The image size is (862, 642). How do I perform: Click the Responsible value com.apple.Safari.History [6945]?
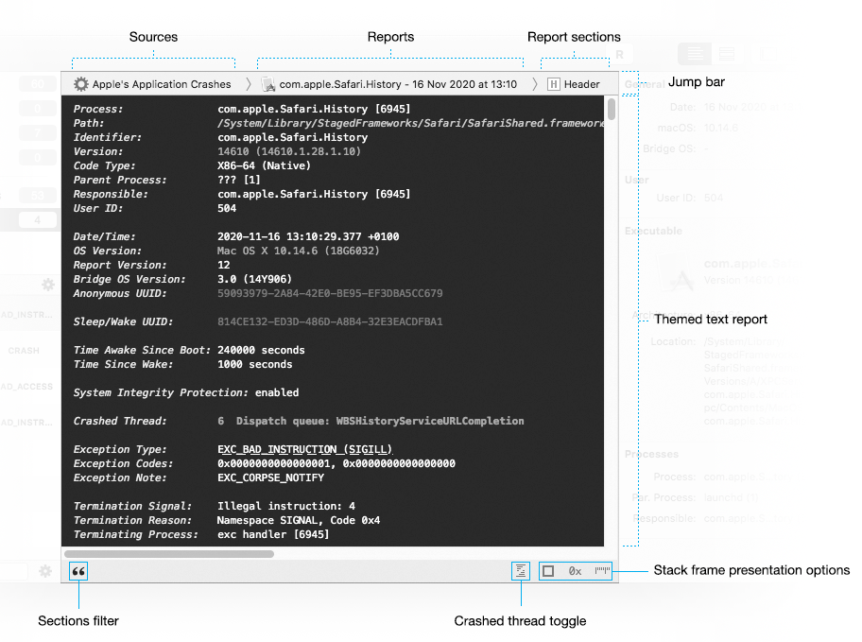[x=314, y=194]
